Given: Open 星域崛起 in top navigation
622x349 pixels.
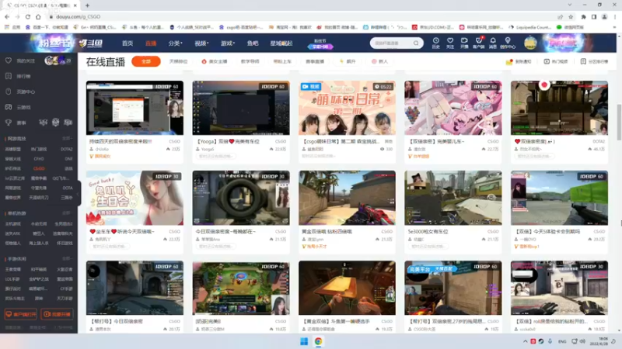Looking at the screenshot, I should click(x=281, y=43).
